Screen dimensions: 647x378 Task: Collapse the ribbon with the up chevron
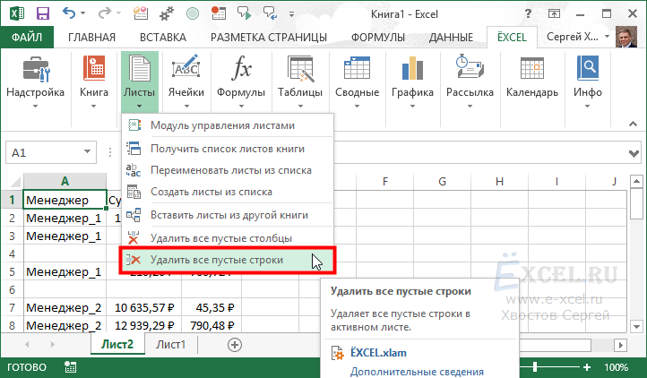633,124
